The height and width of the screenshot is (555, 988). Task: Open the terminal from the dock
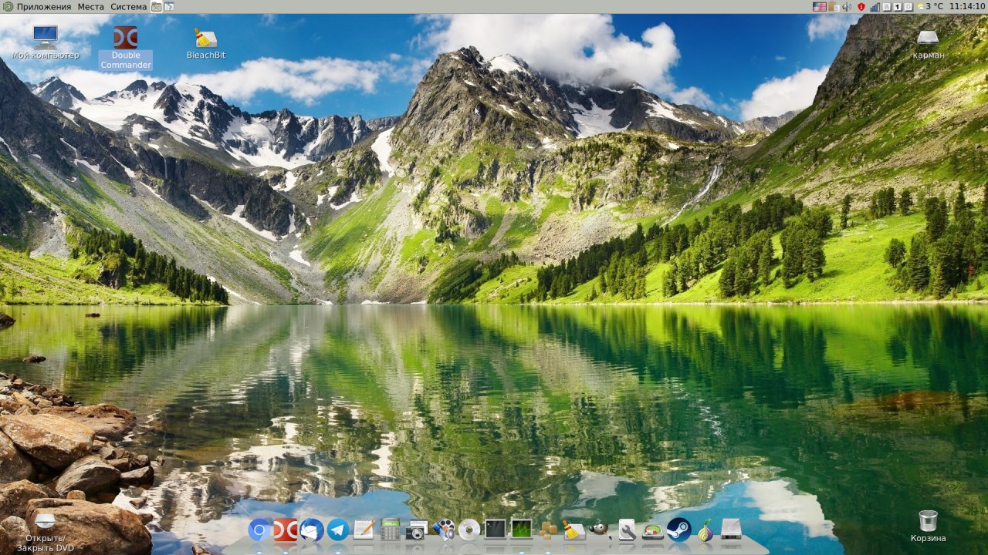pos(495,529)
